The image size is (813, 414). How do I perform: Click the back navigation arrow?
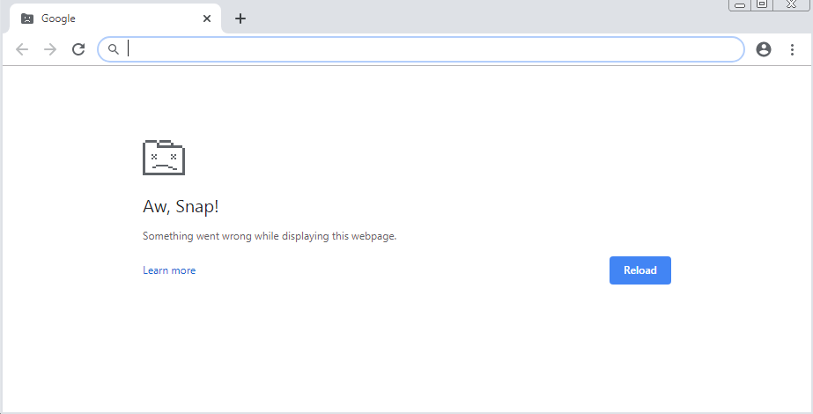[22, 49]
